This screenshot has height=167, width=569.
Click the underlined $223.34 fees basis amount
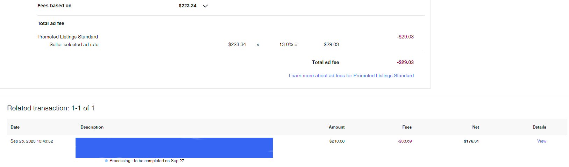(187, 6)
